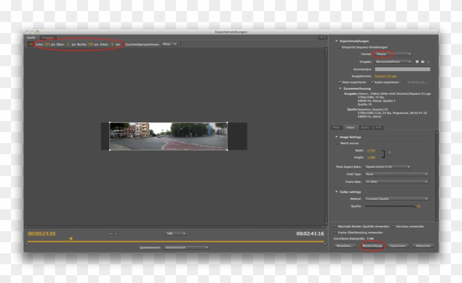Image resolution: width=462 pixels, height=283 pixels.
Task: Click the Links crop value
Action: pyautogui.click(x=47, y=44)
